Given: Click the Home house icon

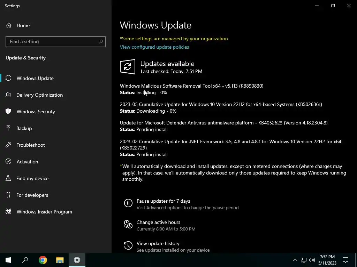Looking at the screenshot, I should [9, 25].
